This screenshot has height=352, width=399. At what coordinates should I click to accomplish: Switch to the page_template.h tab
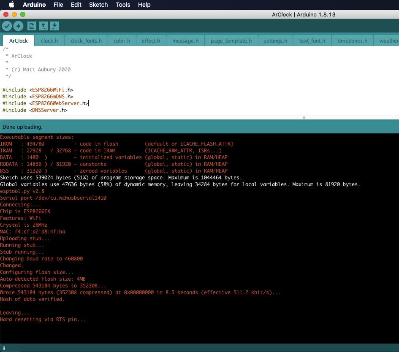pos(231,41)
